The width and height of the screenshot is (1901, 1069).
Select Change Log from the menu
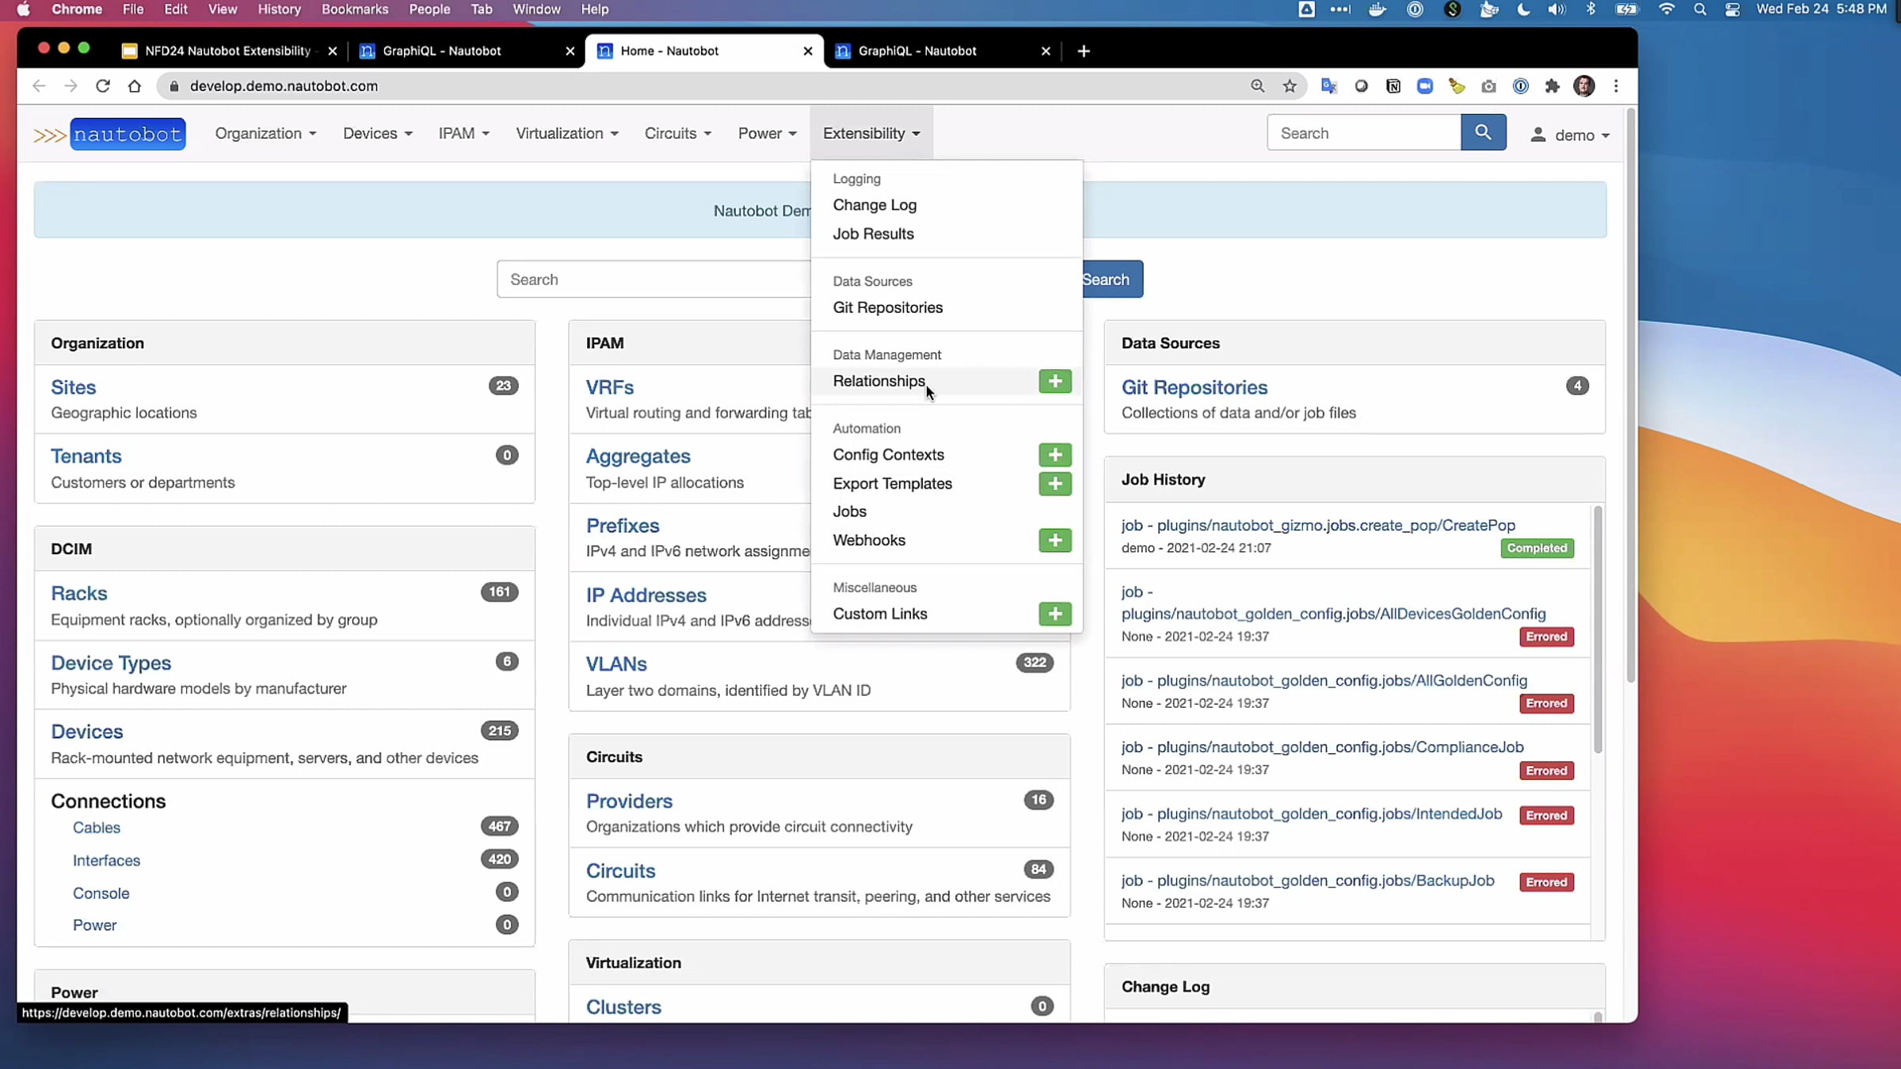click(874, 205)
